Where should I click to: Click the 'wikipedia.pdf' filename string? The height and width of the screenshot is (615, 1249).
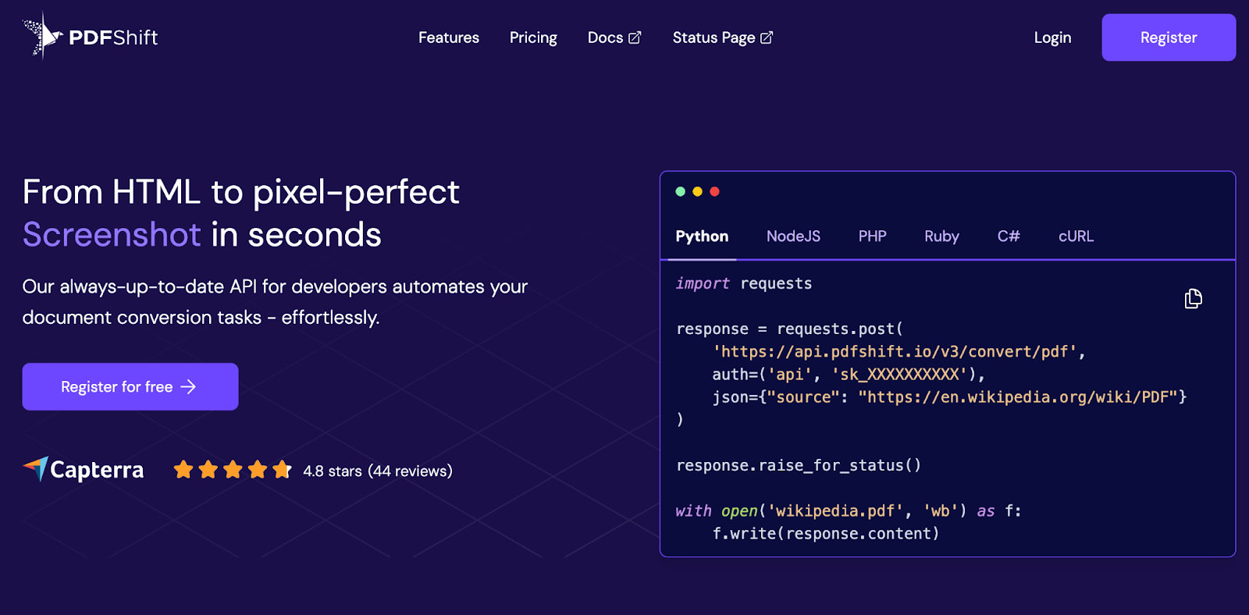point(835,511)
